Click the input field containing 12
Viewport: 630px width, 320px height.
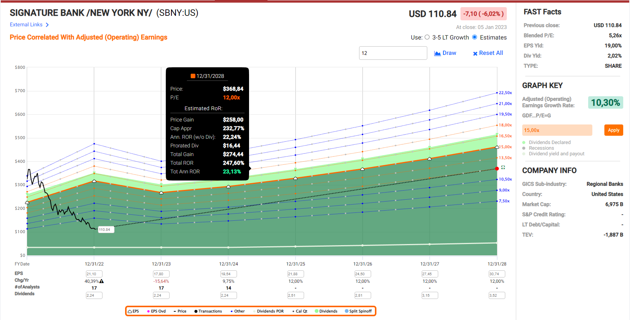coord(393,53)
